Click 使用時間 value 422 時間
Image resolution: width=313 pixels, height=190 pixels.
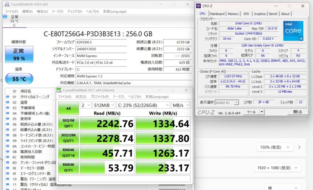(x=177, y=69)
